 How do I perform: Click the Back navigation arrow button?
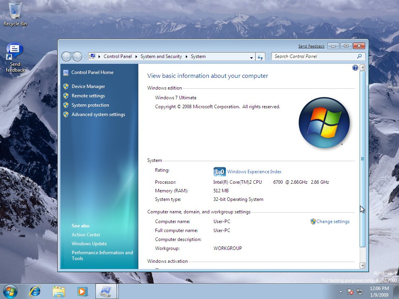coord(66,56)
